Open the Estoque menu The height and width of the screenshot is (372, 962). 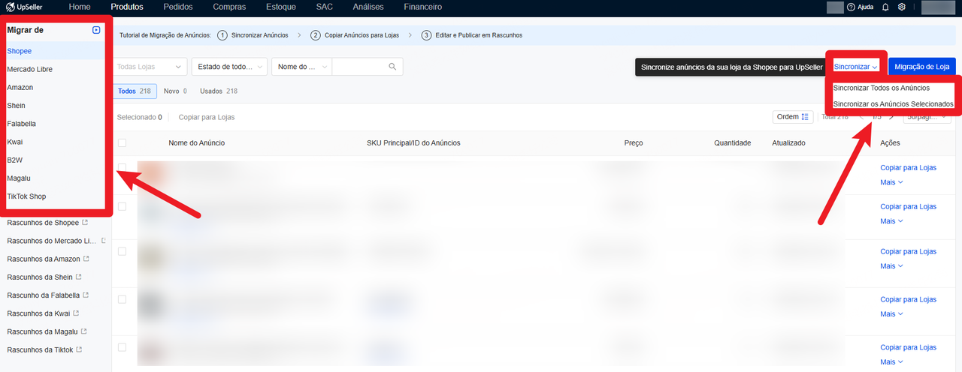(x=280, y=7)
